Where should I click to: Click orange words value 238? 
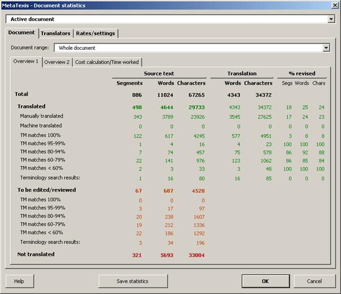(x=169, y=217)
